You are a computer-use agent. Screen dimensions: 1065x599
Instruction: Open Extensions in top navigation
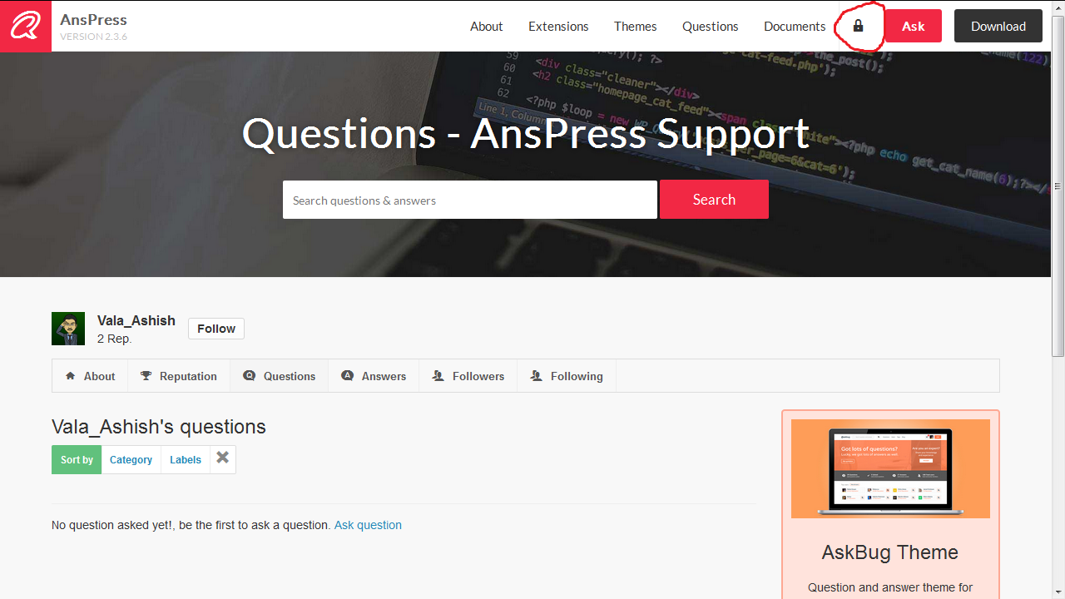pos(558,26)
